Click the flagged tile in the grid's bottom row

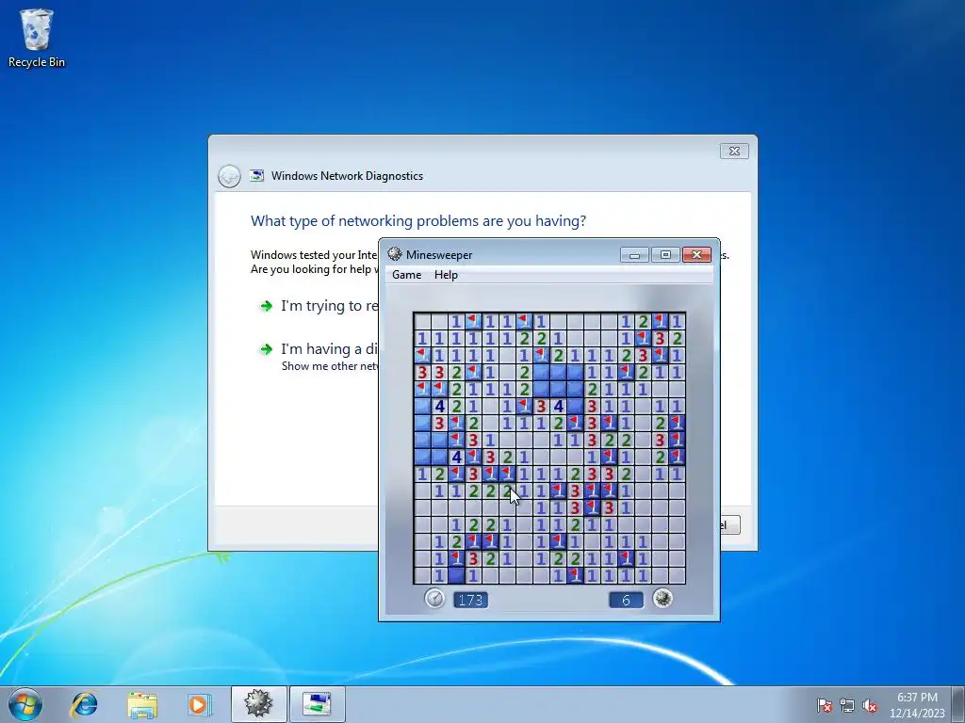pyautogui.click(x=575, y=575)
